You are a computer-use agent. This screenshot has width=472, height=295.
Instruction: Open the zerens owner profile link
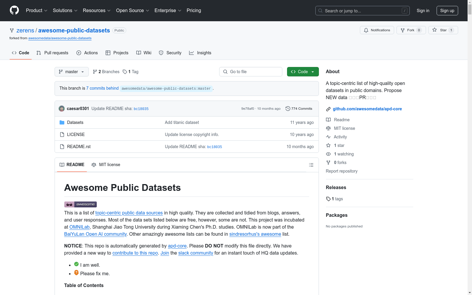point(25,30)
